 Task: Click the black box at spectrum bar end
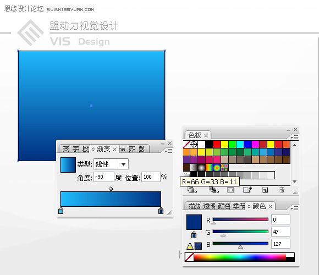point(290,260)
